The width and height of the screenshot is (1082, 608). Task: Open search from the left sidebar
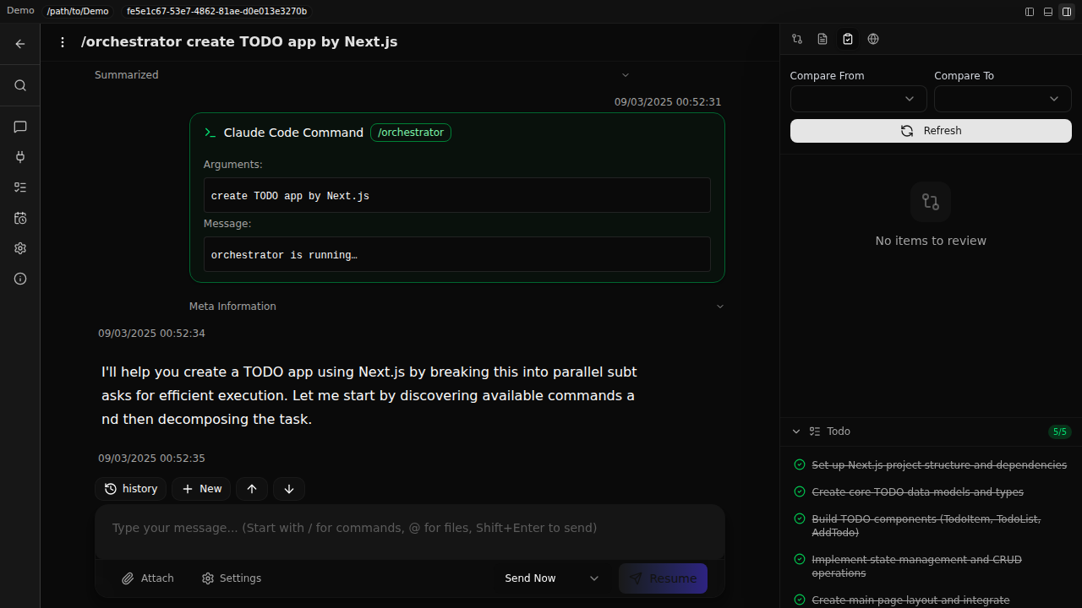[20, 85]
